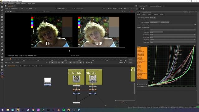Viewport: 199px width, 112px height.
Task: Close the Curve Editor tab
Action: (29, 66)
